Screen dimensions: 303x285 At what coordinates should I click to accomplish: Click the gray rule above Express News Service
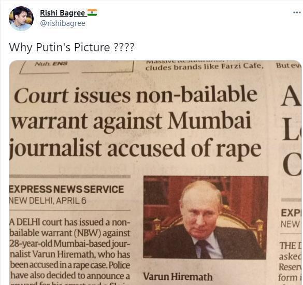[70, 176]
